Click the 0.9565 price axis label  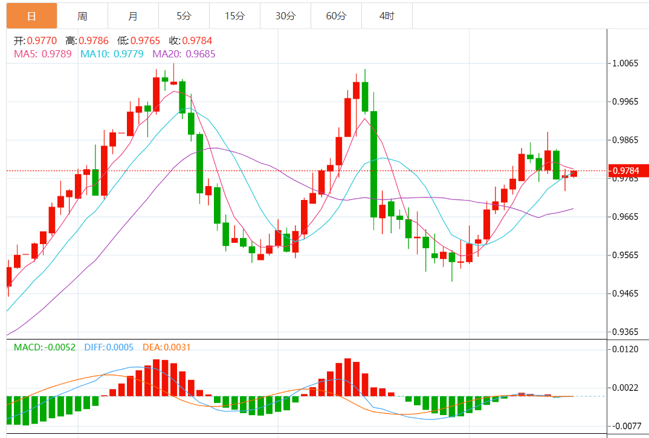tap(625, 255)
